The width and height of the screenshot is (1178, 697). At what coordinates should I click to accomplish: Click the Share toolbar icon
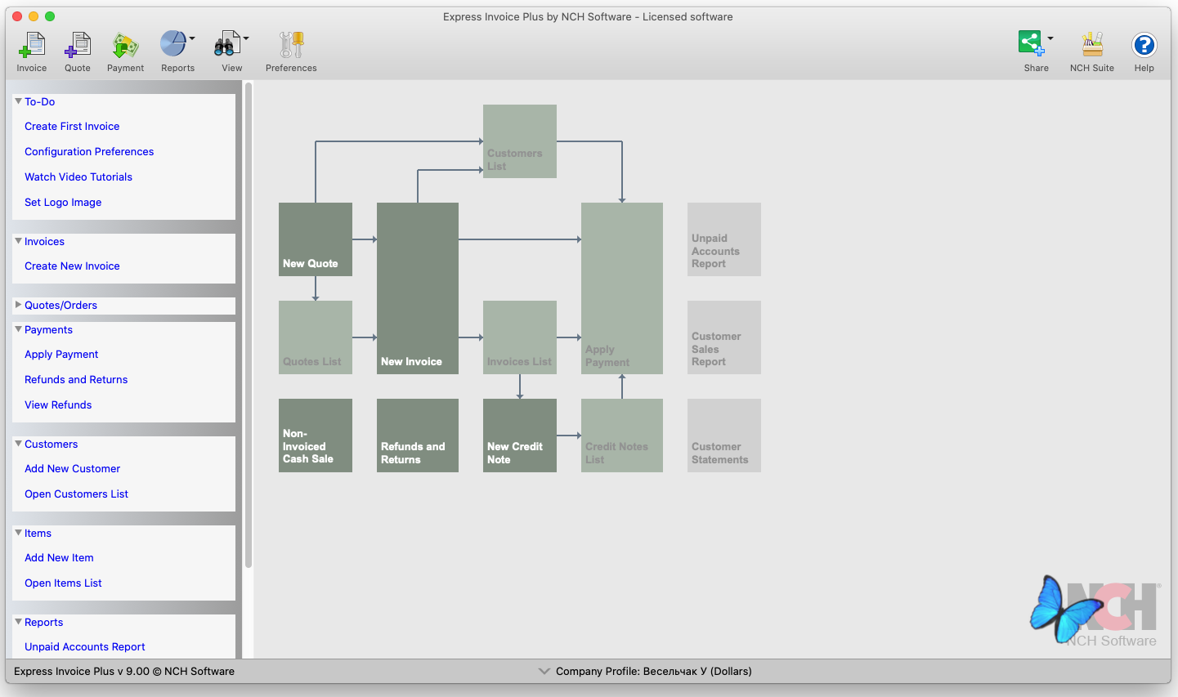pyautogui.click(x=1032, y=42)
